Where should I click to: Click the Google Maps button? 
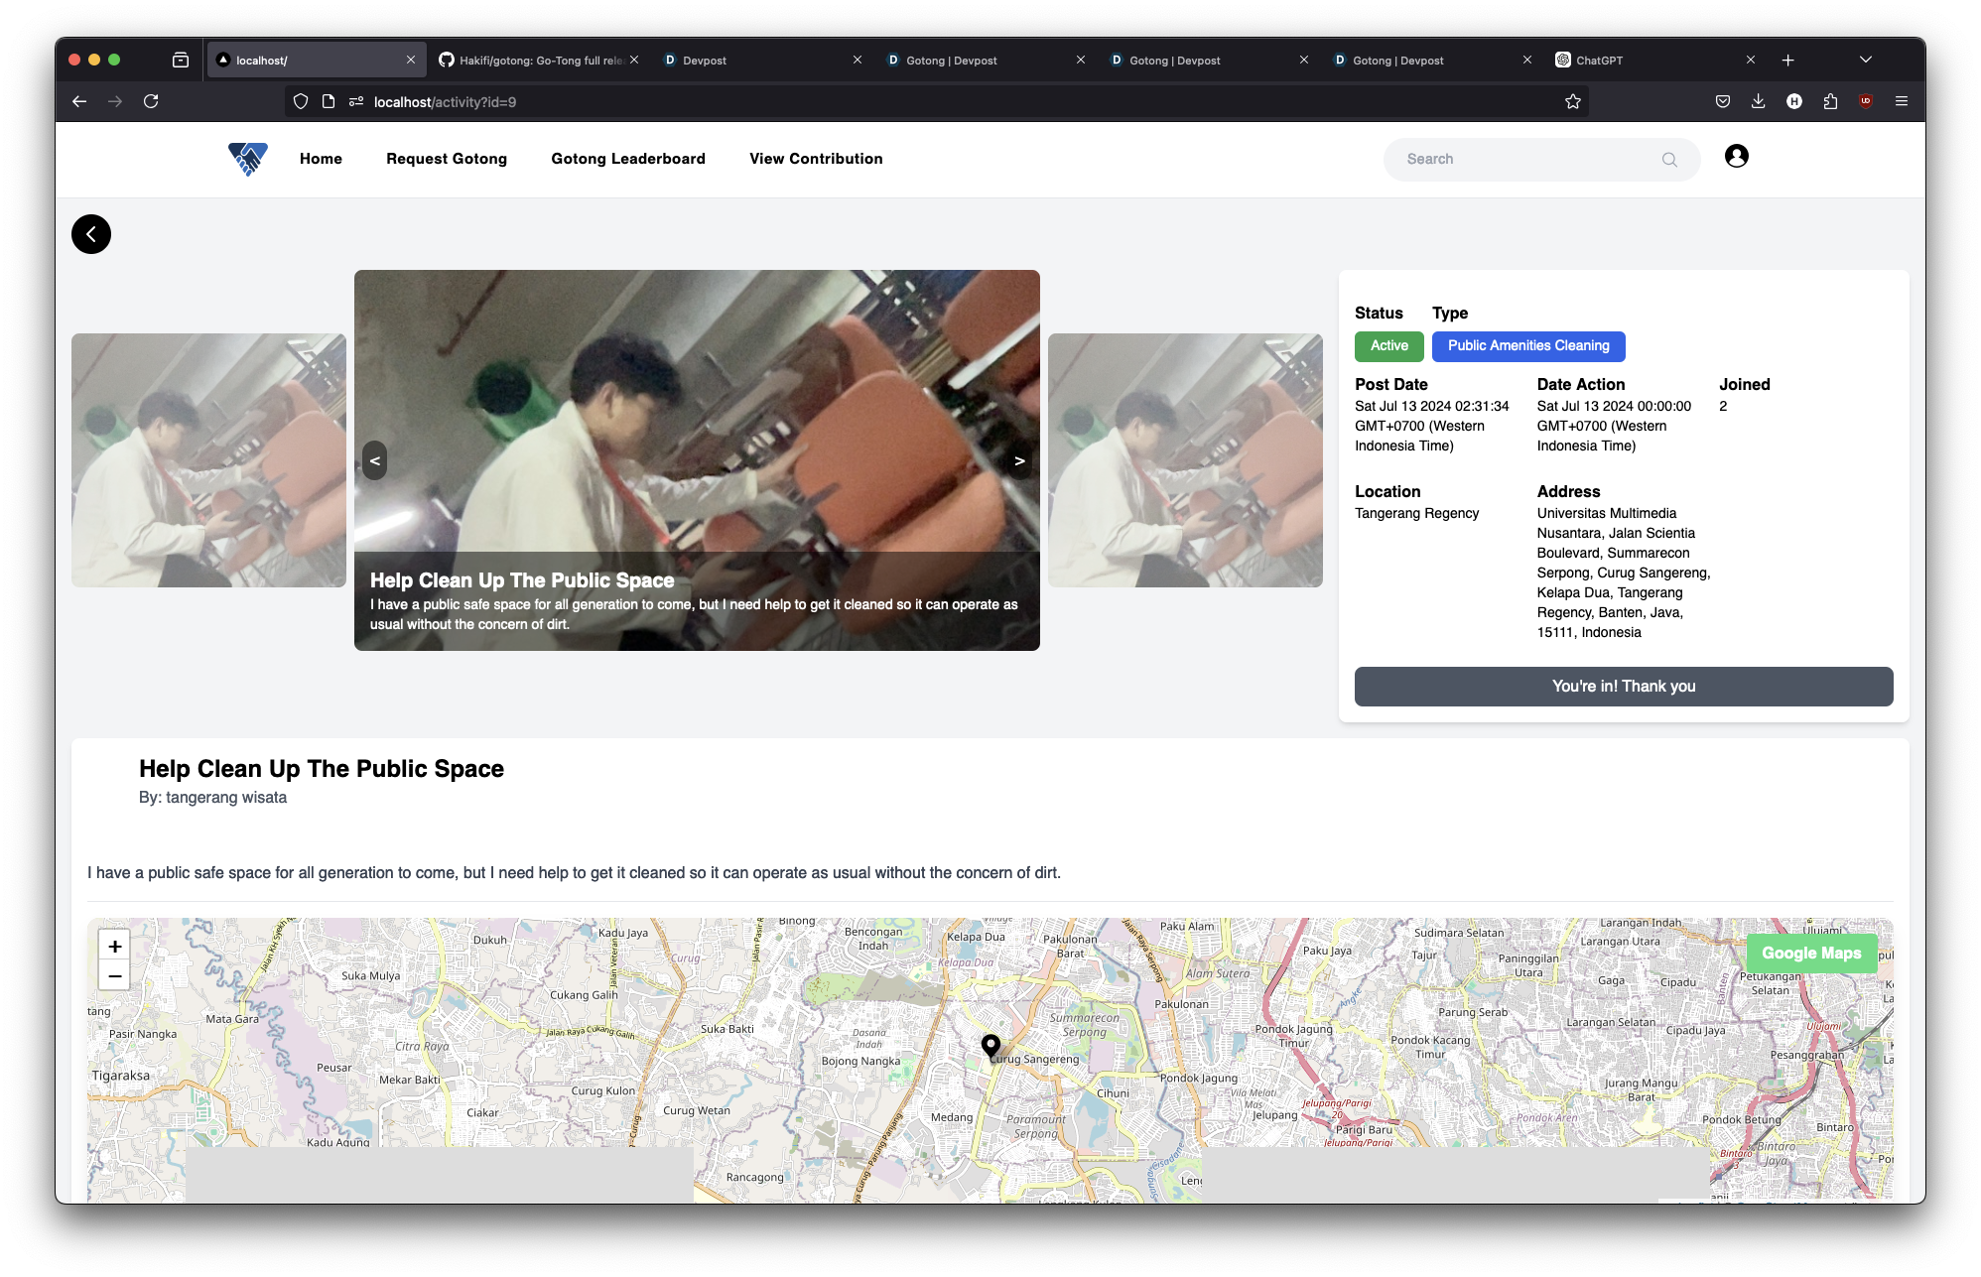pos(1811,954)
